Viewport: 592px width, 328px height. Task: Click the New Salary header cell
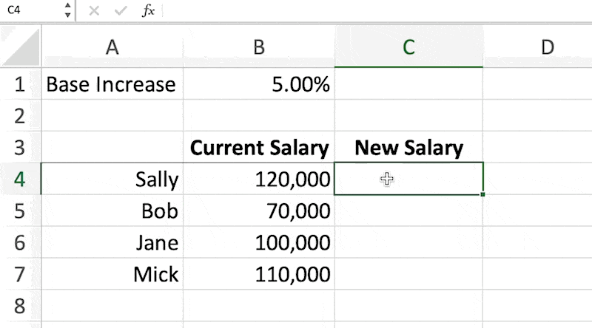[x=408, y=148]
